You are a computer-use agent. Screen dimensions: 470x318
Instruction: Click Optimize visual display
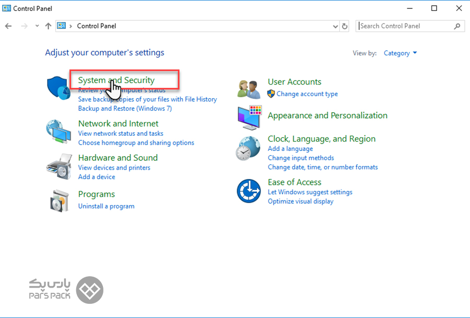[x=301, y=202]
